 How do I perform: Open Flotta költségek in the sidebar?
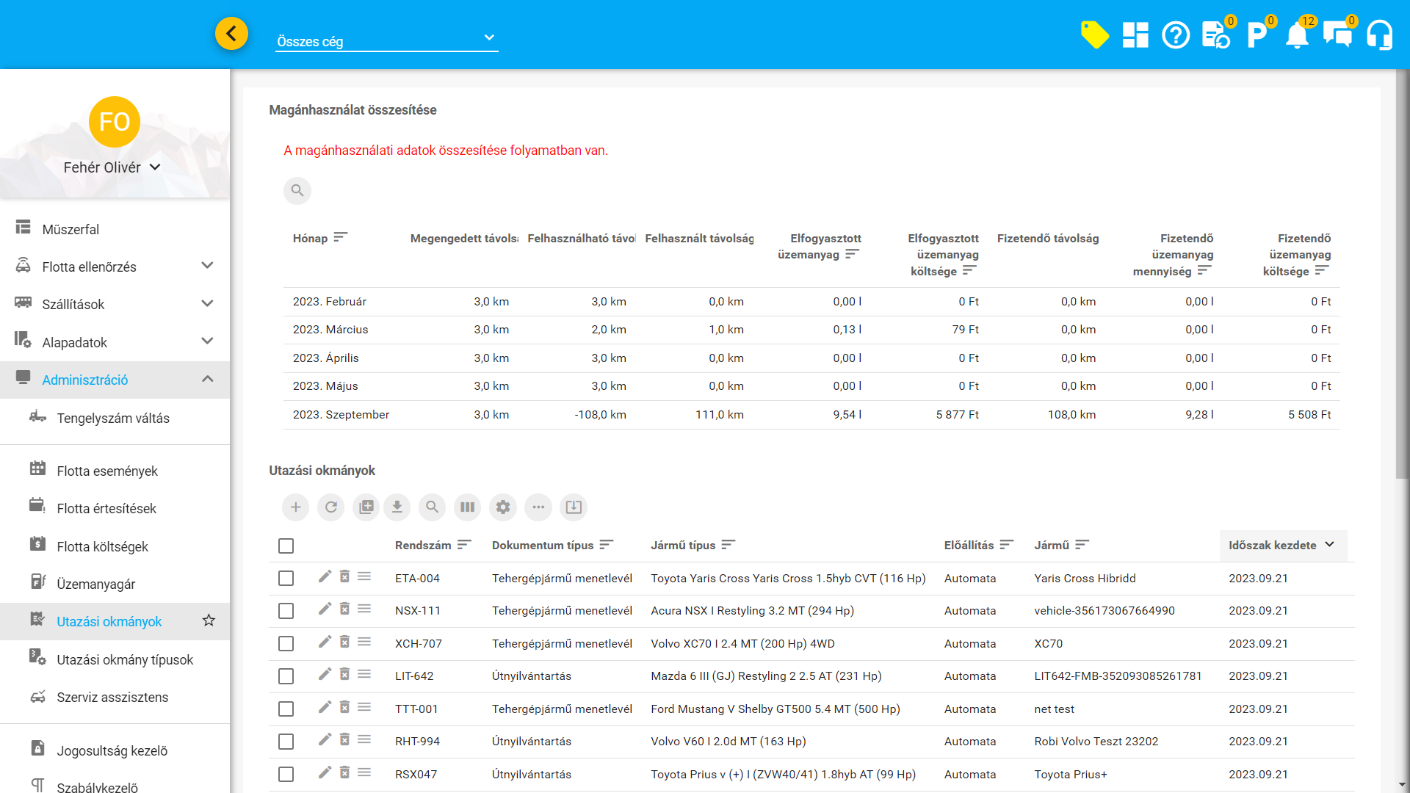pos(103,546)
